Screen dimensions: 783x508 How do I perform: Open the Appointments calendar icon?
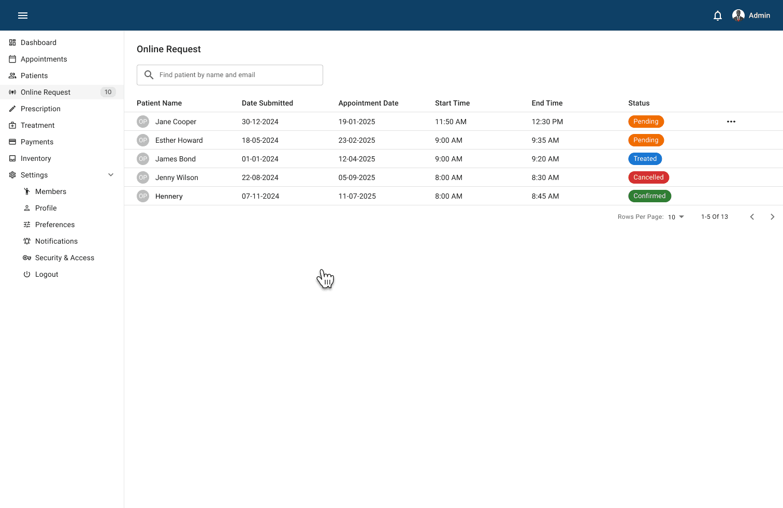[13, 58]
